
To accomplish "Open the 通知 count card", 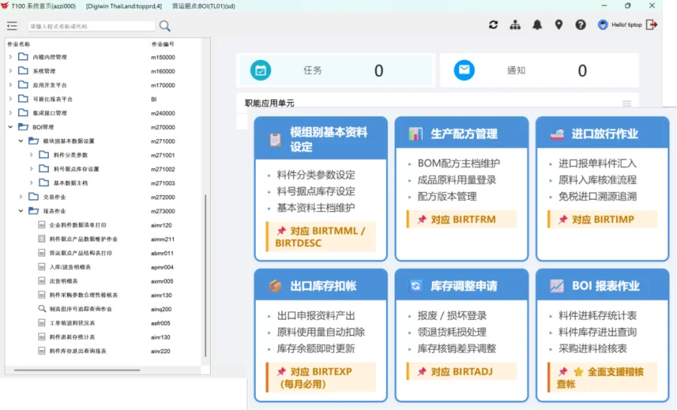I will (x=539, y=71).
